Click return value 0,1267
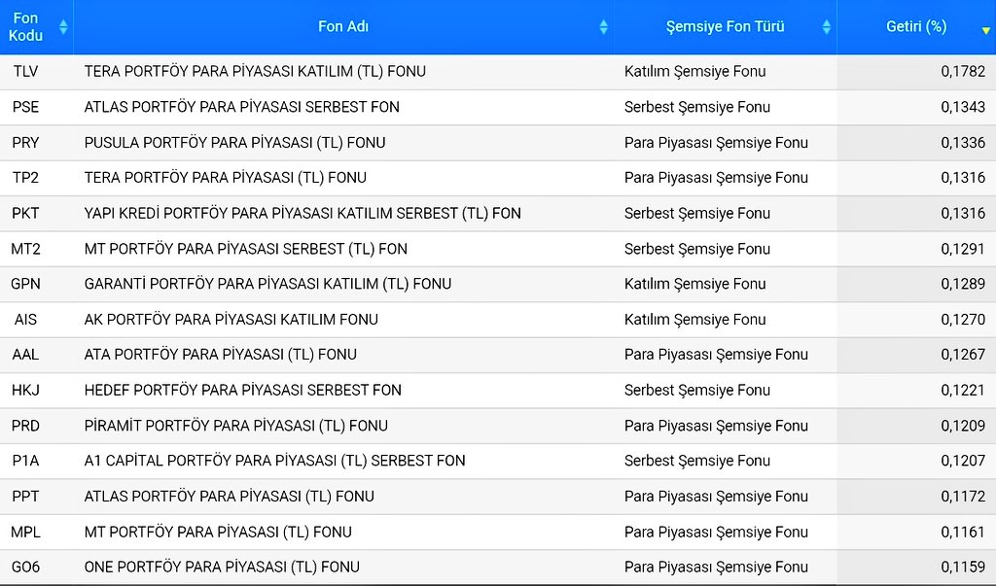 point(963,355)
